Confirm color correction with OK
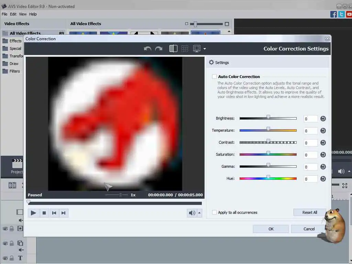352x264 pixels. [x=271, y=229]
